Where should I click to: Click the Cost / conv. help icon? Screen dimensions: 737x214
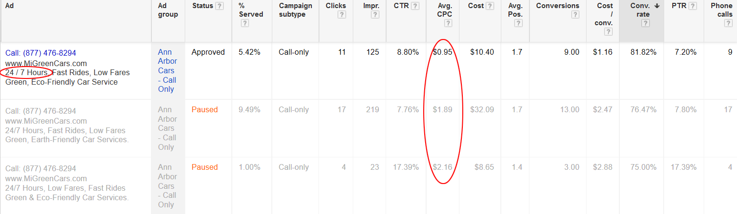(x=608, y=32)
